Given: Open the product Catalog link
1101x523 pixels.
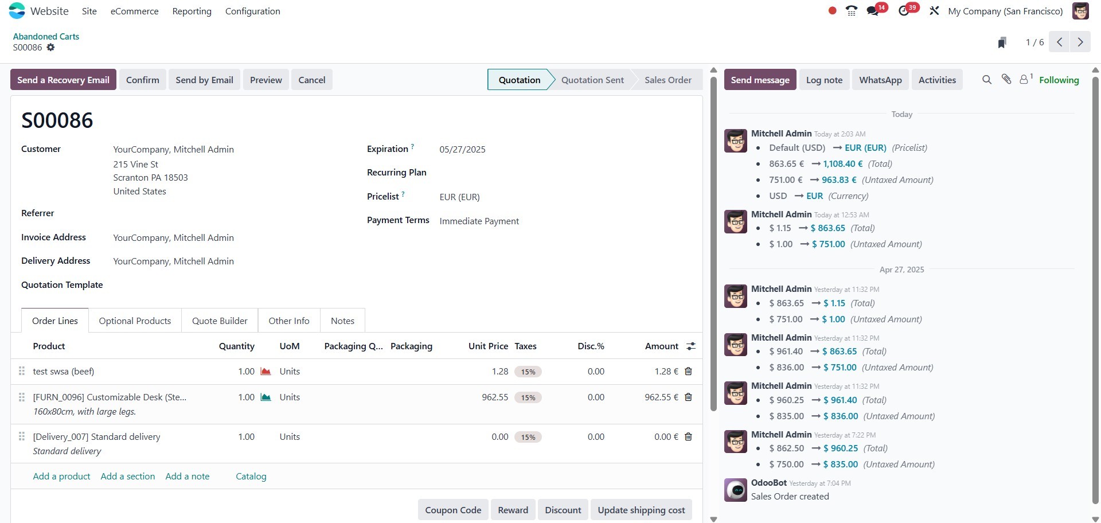Looking at the screenshot, I should (251, 477).
